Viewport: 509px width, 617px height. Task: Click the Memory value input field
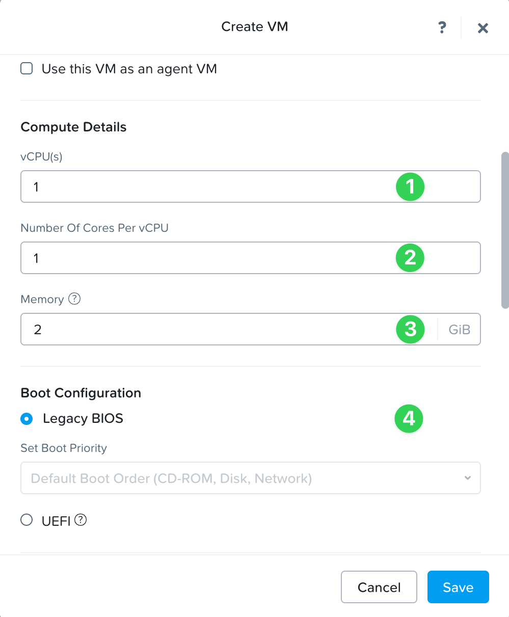pyautogui.click(x=204, y=329)
